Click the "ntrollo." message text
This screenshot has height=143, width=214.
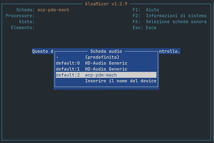tap(170, 51)
